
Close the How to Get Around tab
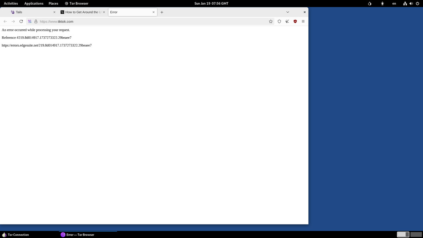[104, 12]
